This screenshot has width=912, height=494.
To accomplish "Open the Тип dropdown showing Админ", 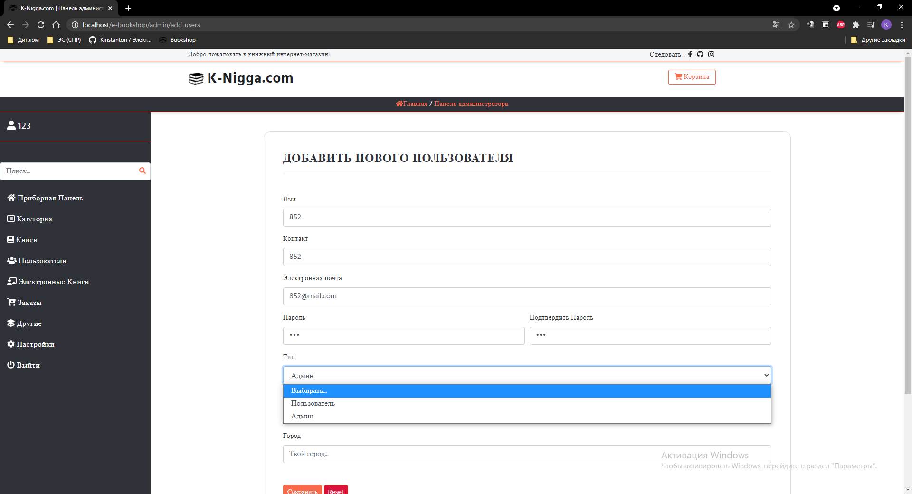I will (527, 375).
